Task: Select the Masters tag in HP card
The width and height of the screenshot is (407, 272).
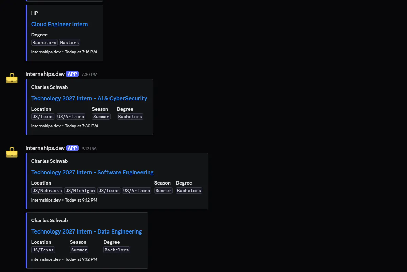Action: pyautogui.click(x=69, y=42)
